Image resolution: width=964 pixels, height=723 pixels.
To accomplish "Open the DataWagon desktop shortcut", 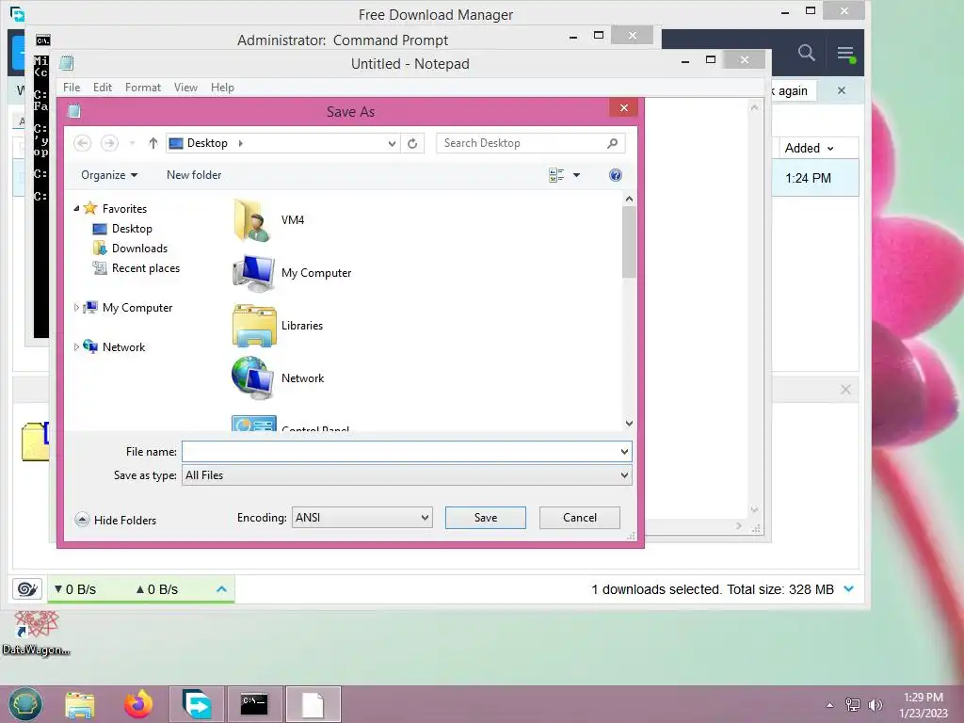I will point(36,634).
